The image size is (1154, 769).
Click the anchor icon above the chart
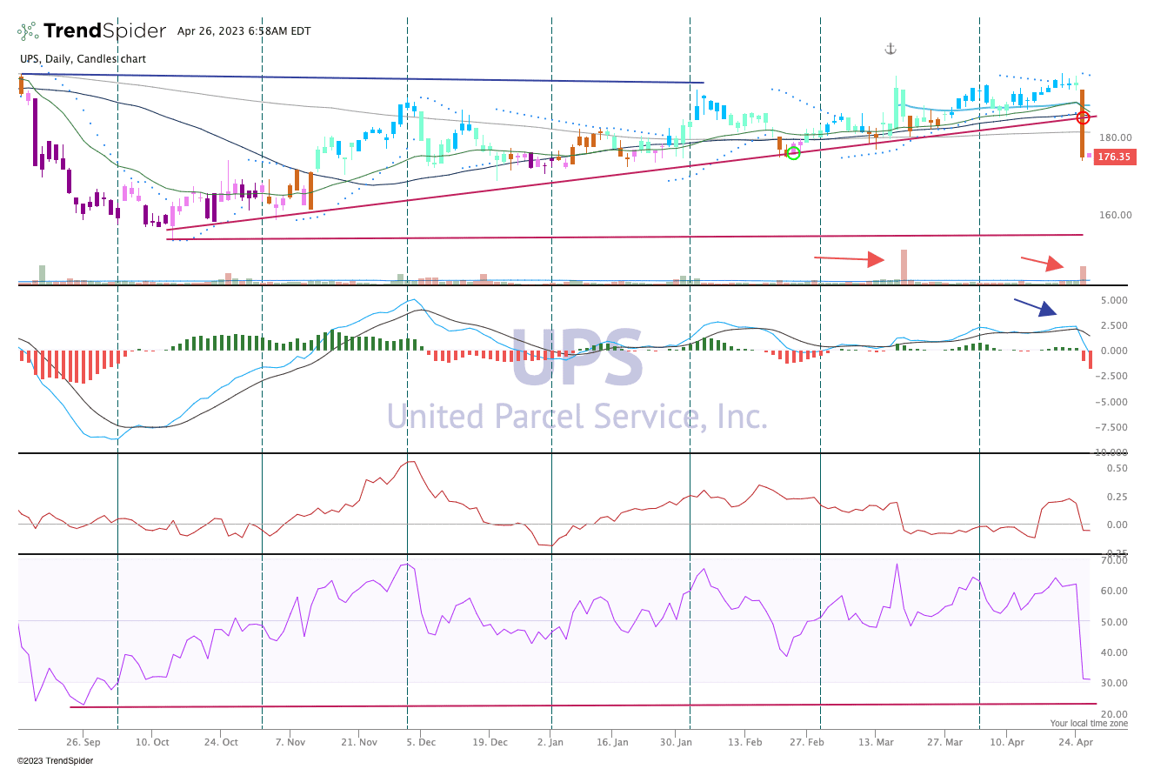(x=890, y=50)
